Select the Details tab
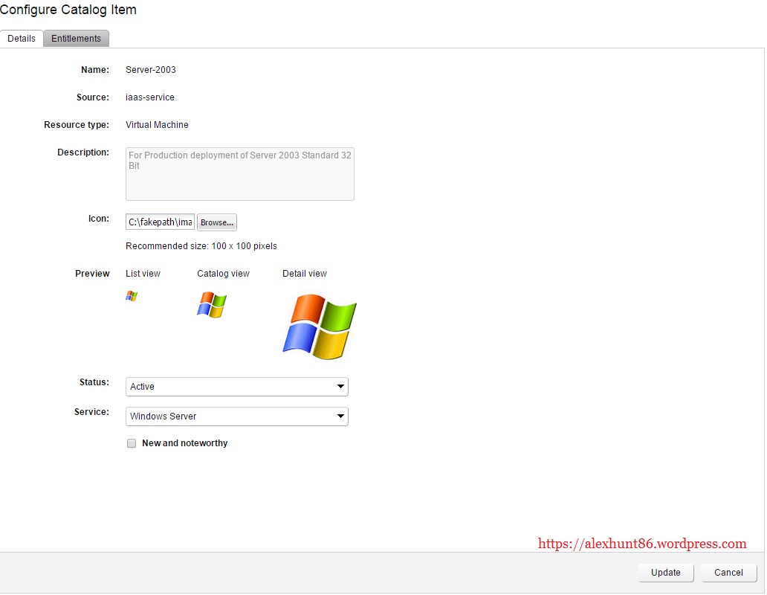 (22, 39)
